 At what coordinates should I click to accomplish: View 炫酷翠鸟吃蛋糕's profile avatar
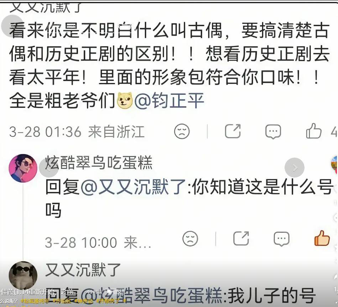(x=23, y=168)
